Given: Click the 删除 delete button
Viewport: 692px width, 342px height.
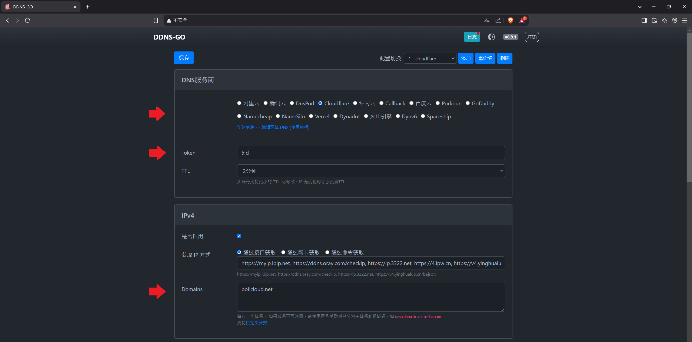Looking at the screenshot, I should coord(505,58).
